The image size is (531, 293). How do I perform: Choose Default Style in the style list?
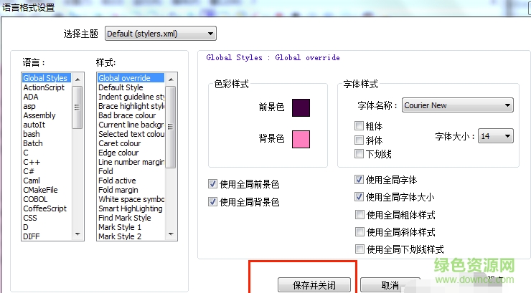click(121, 87)
